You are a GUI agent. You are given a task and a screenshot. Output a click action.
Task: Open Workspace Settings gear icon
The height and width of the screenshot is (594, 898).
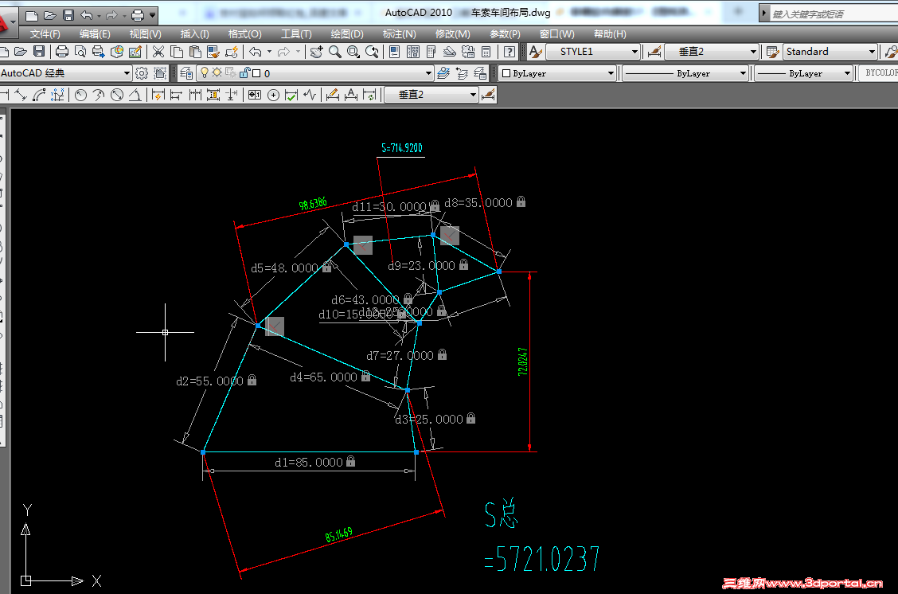tap(142, 73)
